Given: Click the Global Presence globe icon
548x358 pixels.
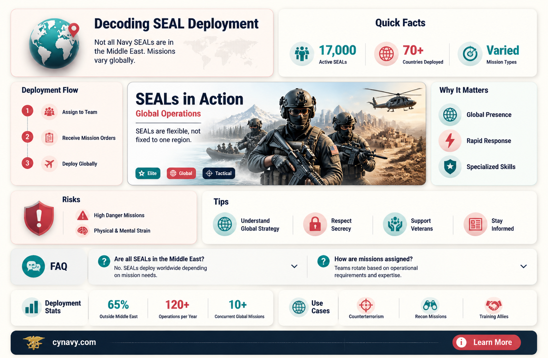Looking at the screenshot, I should click(450, 115).
